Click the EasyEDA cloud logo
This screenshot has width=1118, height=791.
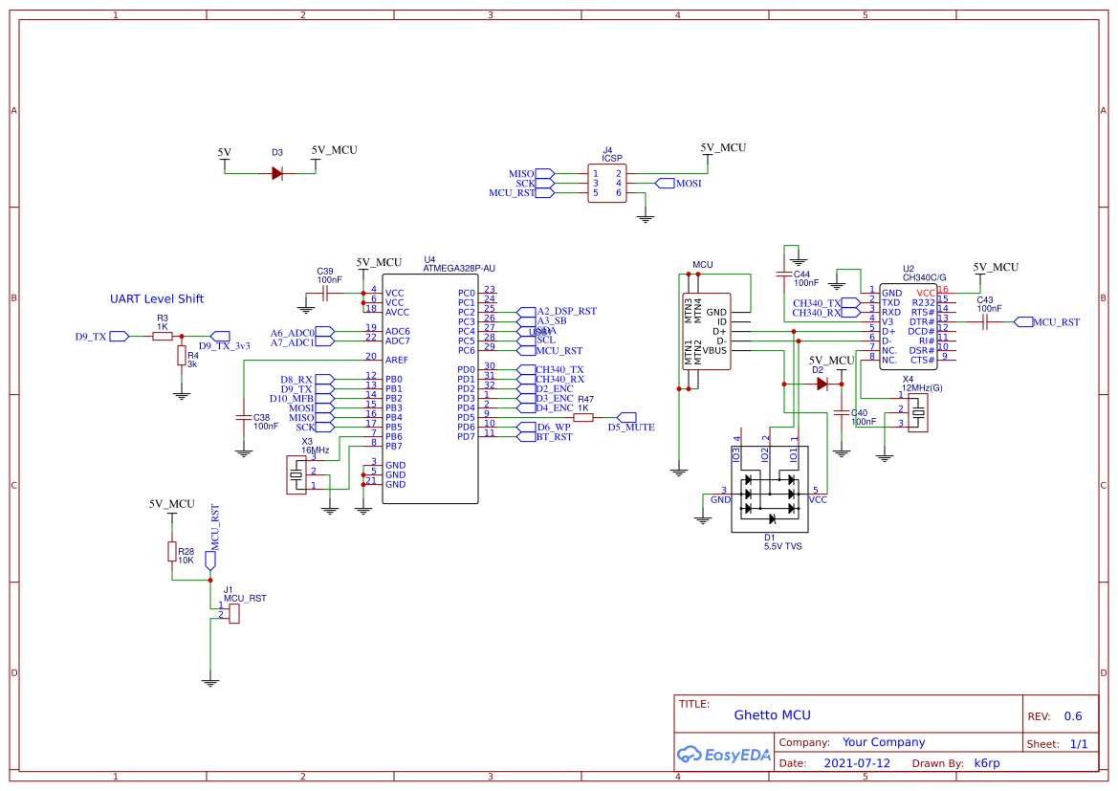tap(691, 755)
